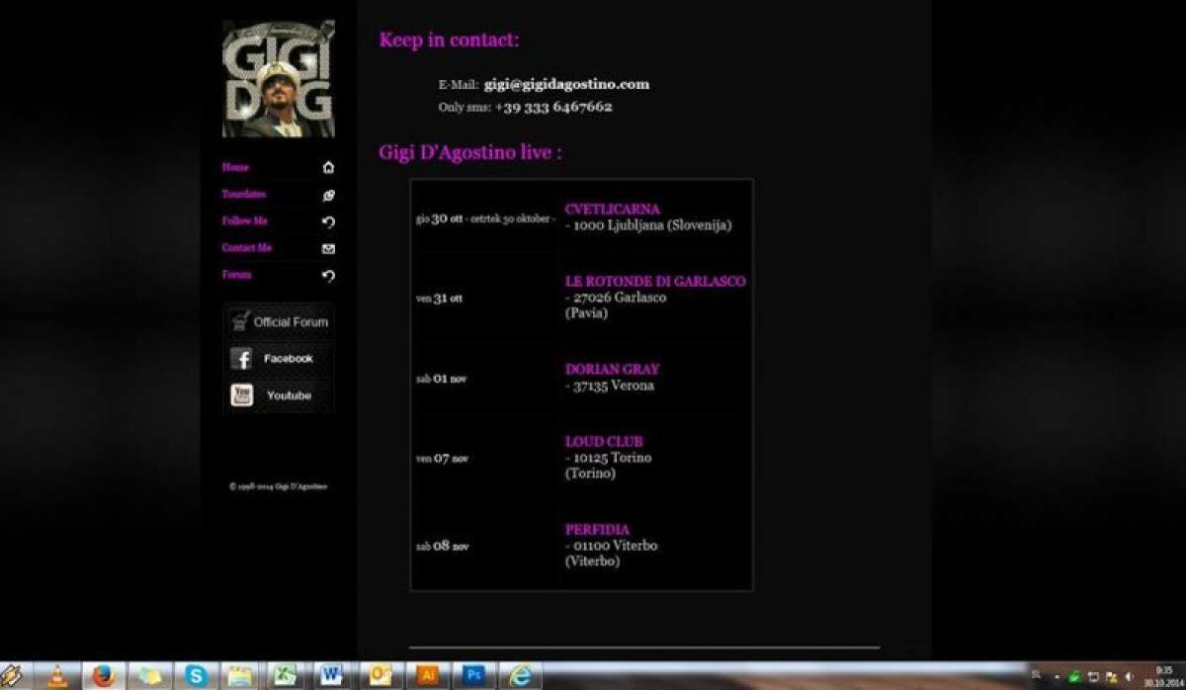
Task: Open the Contact Me link
Action: tap(246, 248)
